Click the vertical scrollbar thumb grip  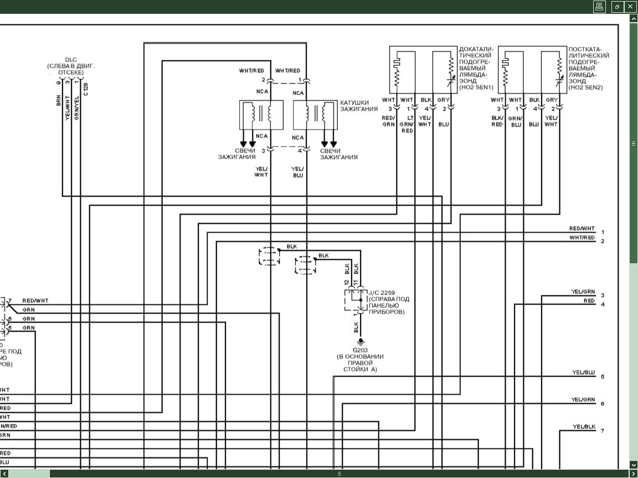point(634,143)
